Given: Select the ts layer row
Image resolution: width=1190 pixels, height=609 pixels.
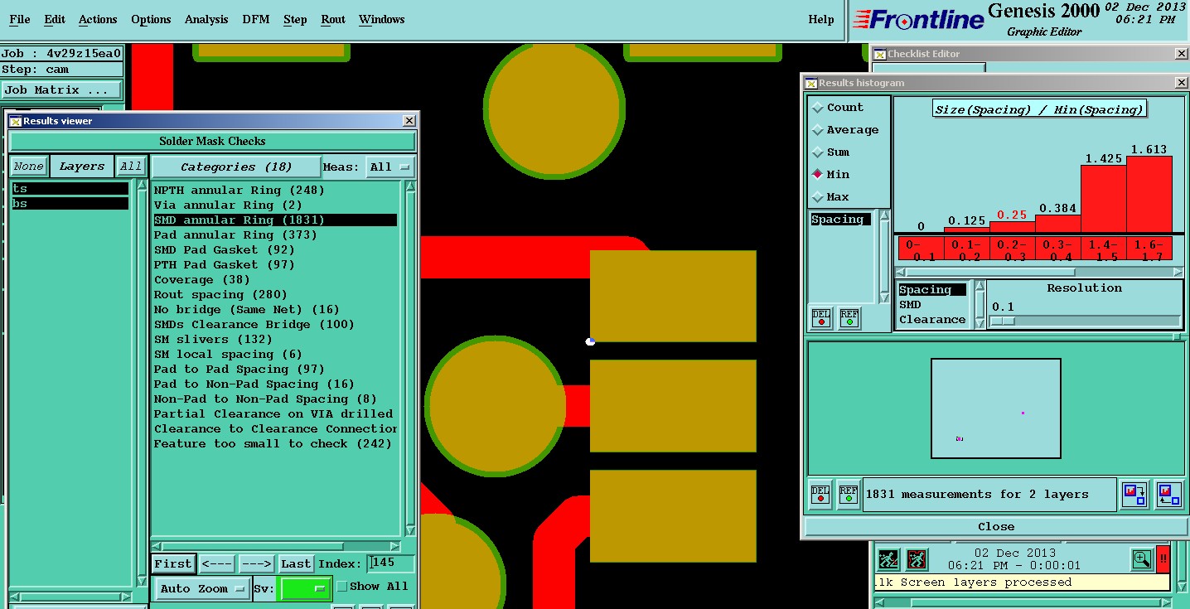Looking at the screenshot, I should [x=70, y=189].
